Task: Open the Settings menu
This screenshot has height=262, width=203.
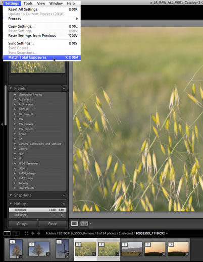Action: 12,3
